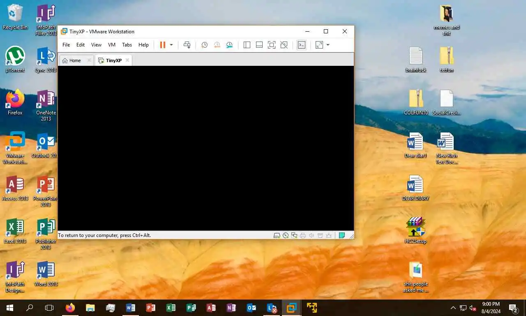Image resolution: width=526 pixels, height=316 pixels.
Task: Open the power options dropdown beside pause
Action: (x=171, y=45)
